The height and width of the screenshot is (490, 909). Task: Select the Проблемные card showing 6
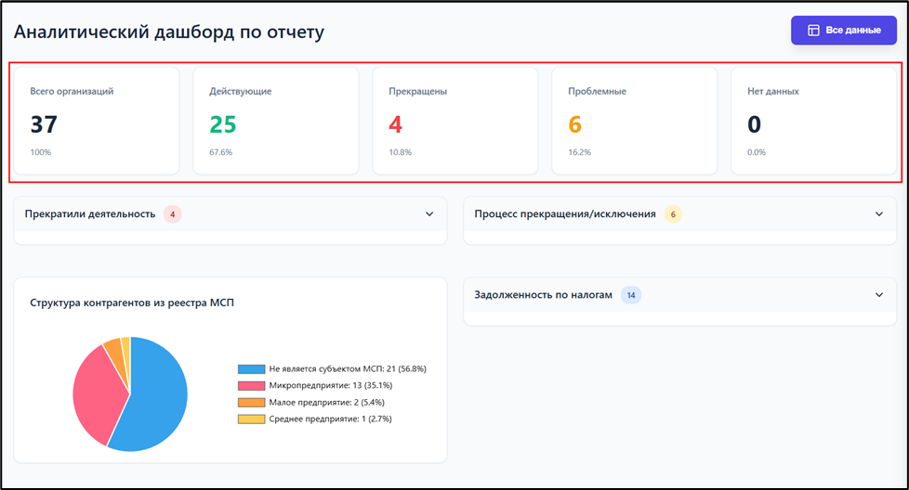click(x=634, y=121)
